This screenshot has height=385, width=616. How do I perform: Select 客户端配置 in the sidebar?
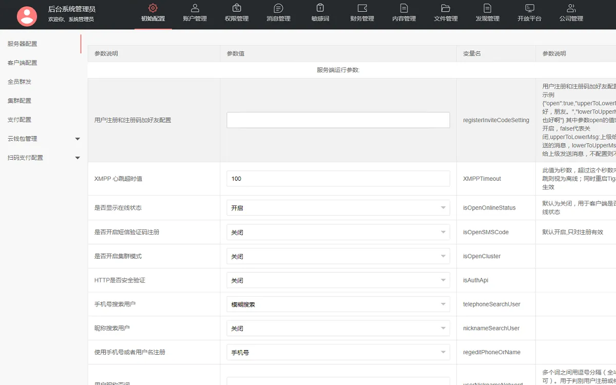click(x=22, y=62)
